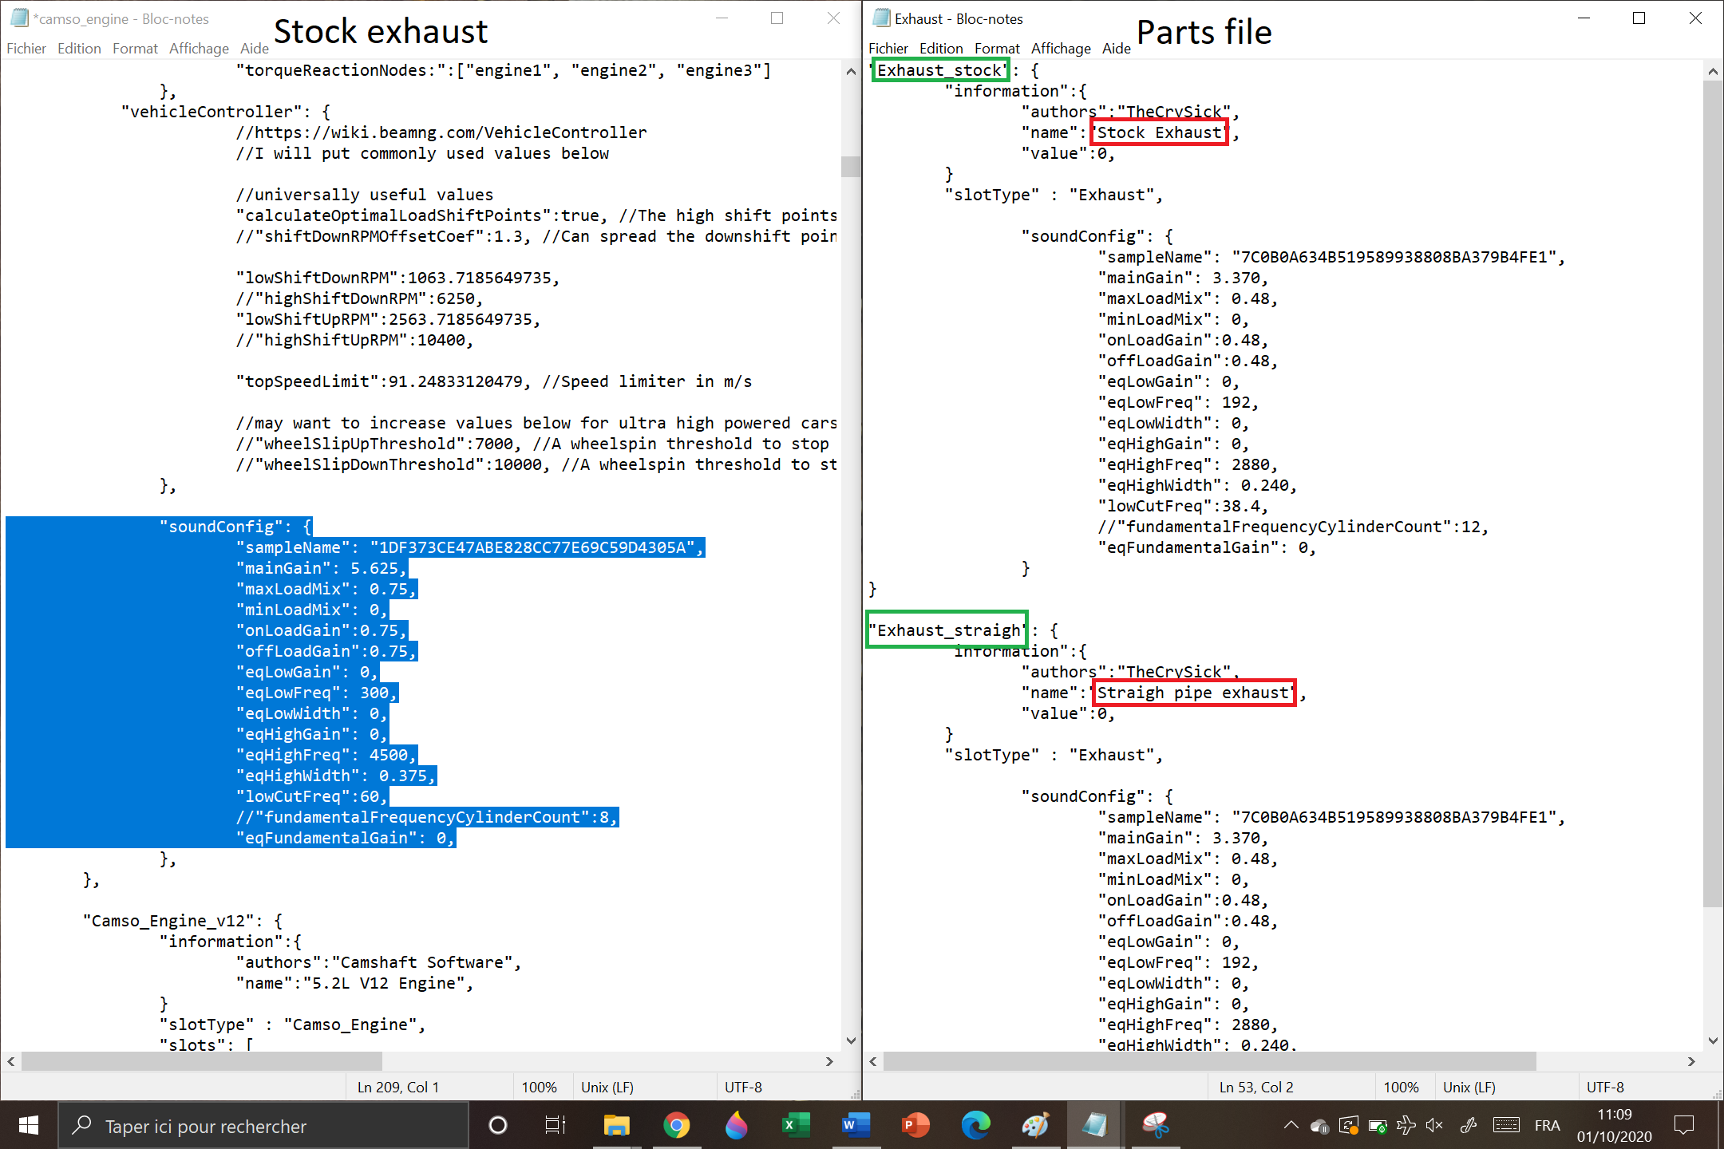Click the "Straigh pipe exhaust" name value
1724x1149 pixels.
click(x=1193, y=693)
